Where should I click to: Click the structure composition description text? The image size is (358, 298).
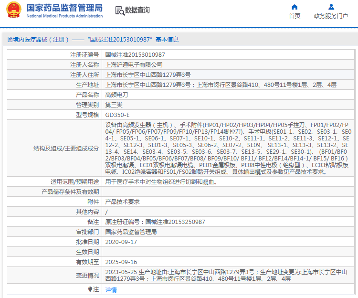(228, 149)
